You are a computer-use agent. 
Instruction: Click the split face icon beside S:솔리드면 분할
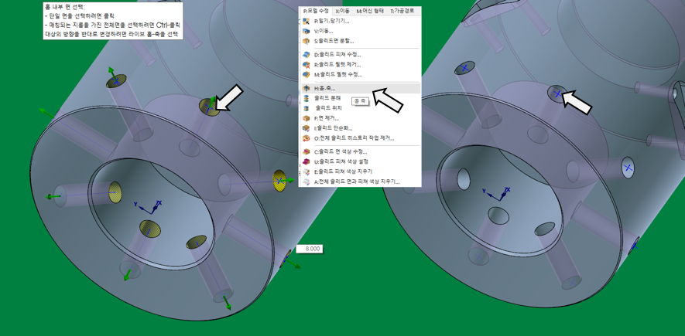click(307, 41)
